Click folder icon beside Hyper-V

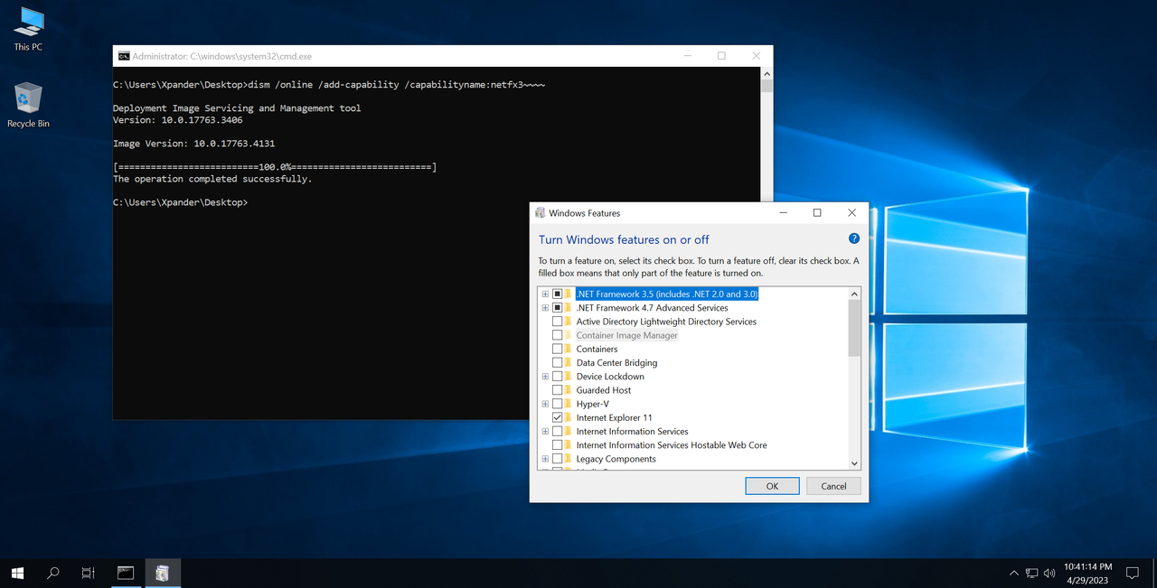click(x=569, y=404)
